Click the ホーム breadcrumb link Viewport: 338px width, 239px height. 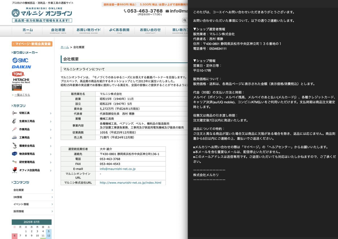(65, 47)
